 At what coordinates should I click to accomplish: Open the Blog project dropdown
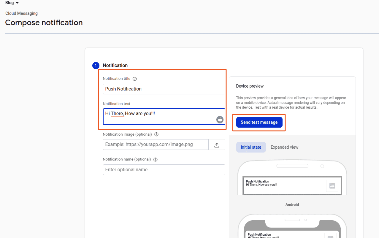click(12, 3)
